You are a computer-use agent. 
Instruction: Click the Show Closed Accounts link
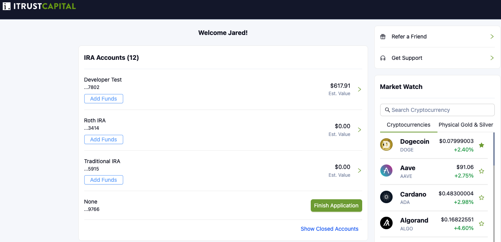[x=329, y=229]
